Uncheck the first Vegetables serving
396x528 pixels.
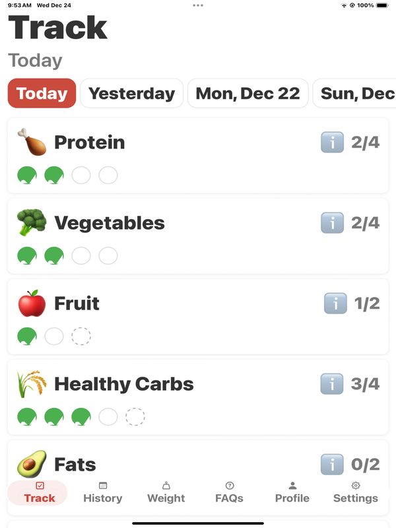27,256
